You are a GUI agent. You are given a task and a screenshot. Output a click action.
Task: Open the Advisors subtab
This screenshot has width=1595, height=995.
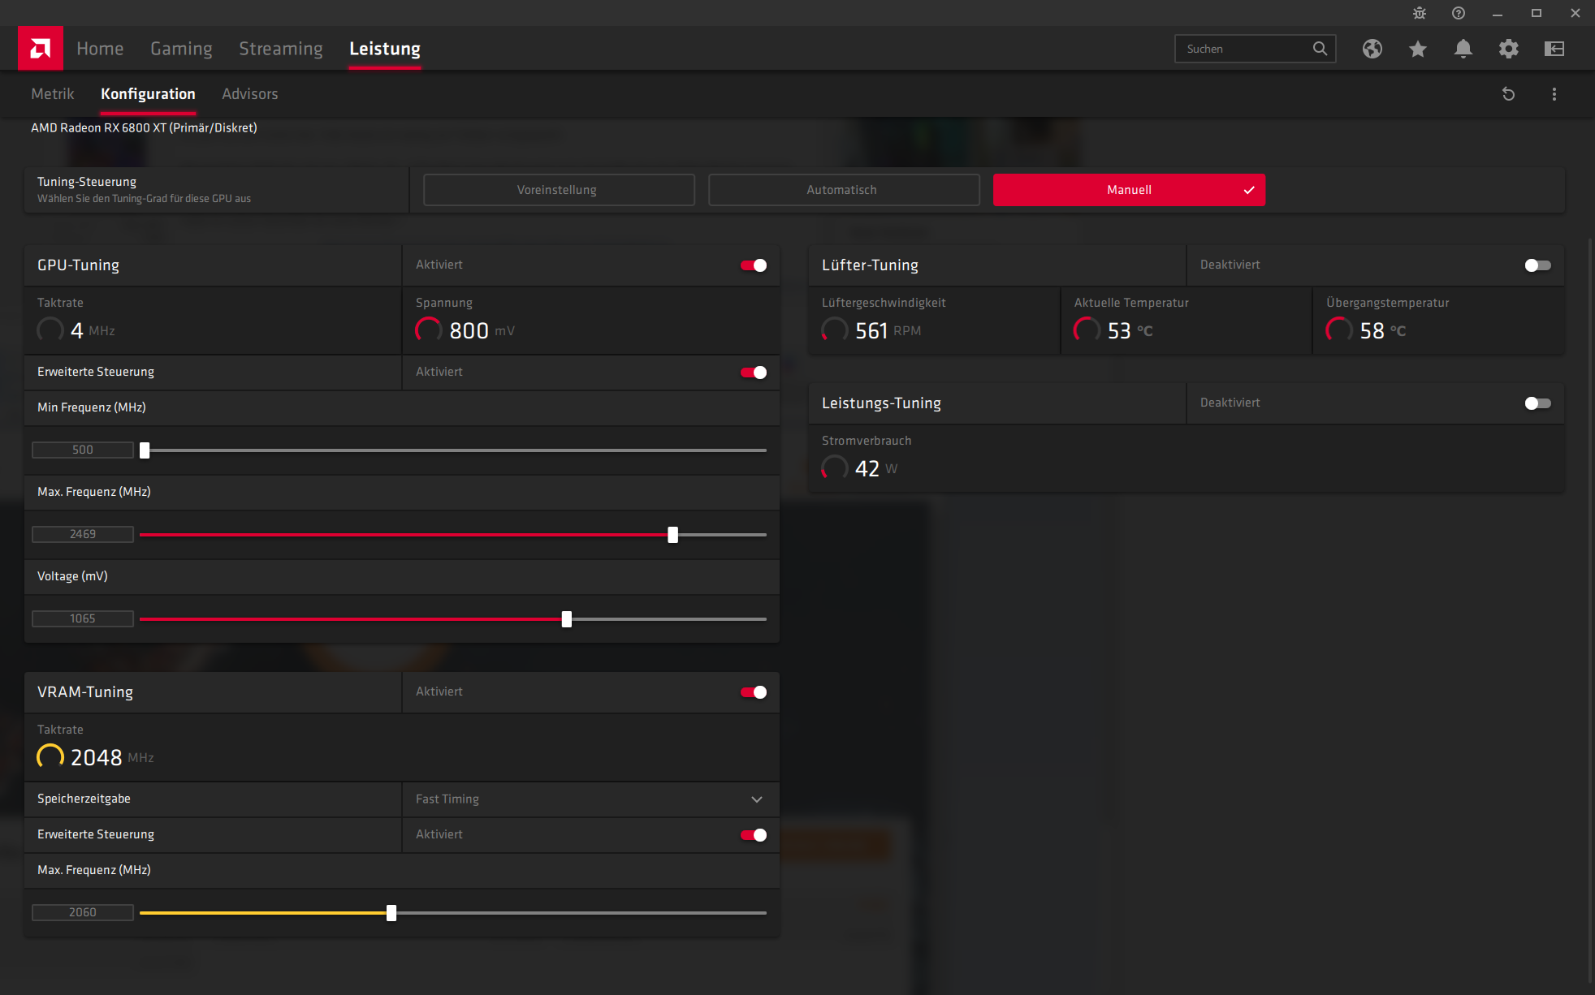tap(249, 94)
